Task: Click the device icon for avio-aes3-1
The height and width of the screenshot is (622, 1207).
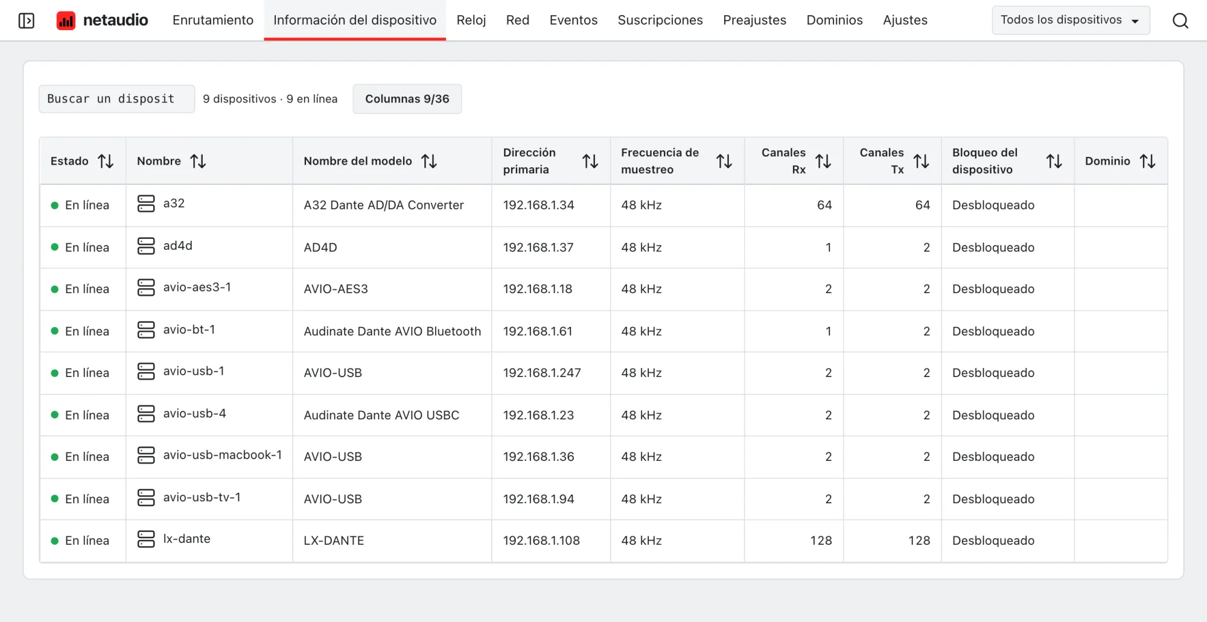Action: click(x=146, y=288)
